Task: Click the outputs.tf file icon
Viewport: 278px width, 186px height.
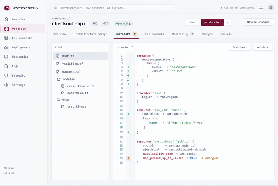Action: (x=58, y=72)
